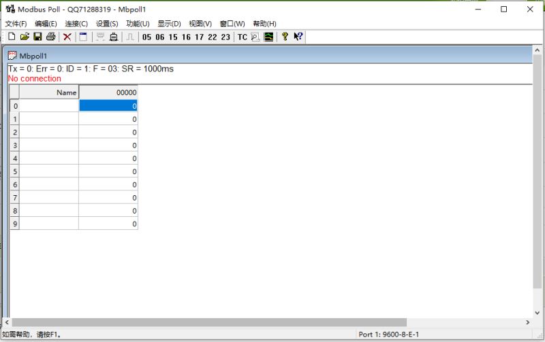
Task: Click the Name cell in row 3
Action: coord(49,146)
